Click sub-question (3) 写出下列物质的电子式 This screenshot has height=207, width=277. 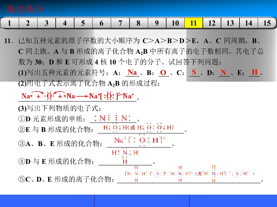point(59,108)
